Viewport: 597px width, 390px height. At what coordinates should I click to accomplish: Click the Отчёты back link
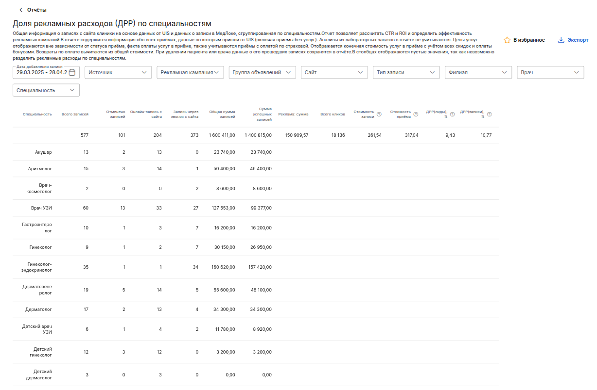[x=37, y=10]
